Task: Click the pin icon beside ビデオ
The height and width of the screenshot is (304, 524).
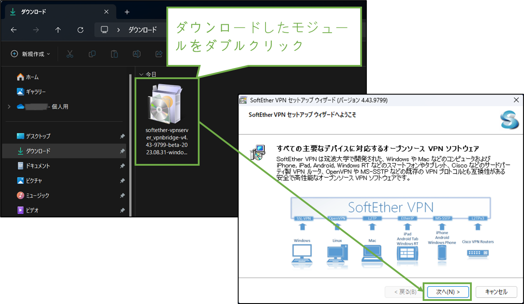Action: click(x=122, y=210)
